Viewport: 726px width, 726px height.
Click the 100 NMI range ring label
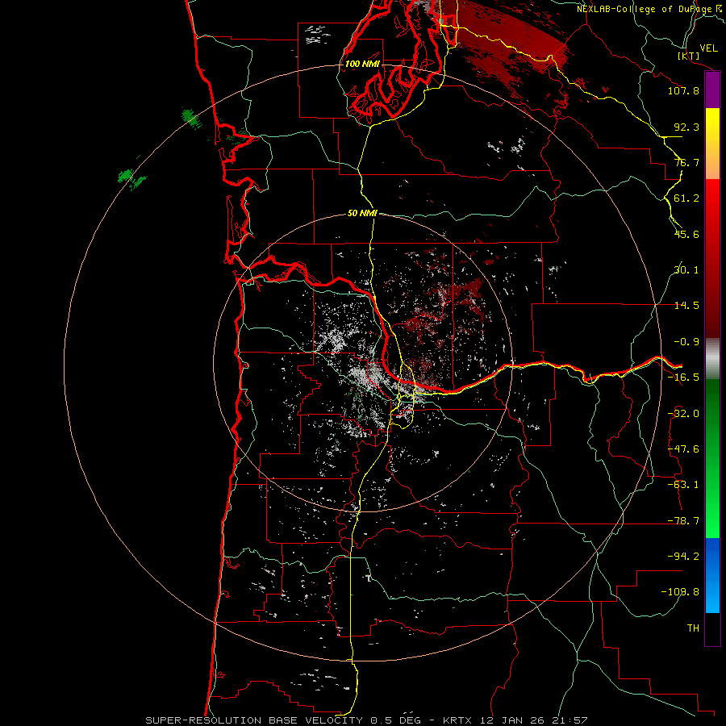pos(362,64)
